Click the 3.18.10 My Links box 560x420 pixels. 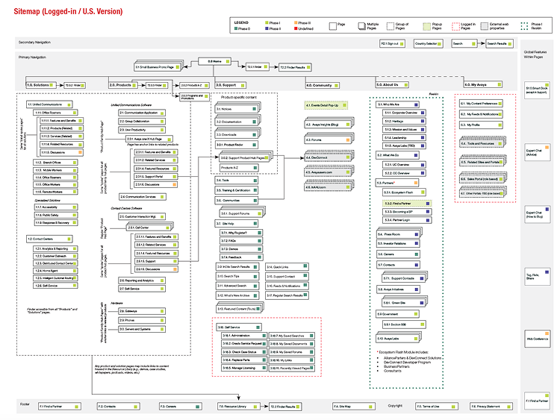tap(292, 360)
